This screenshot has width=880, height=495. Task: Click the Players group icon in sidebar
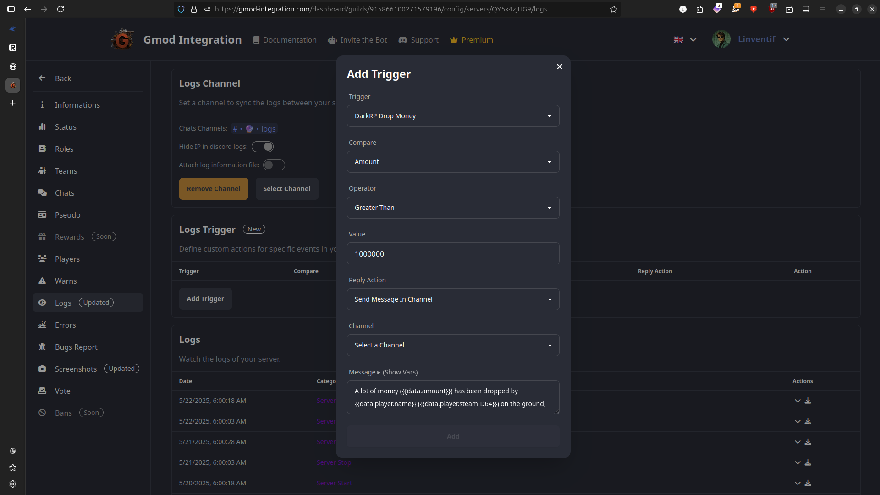[x=42, y=258]
